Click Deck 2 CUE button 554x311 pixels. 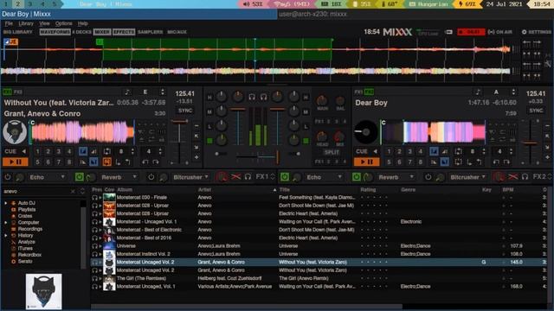point(362,152)
